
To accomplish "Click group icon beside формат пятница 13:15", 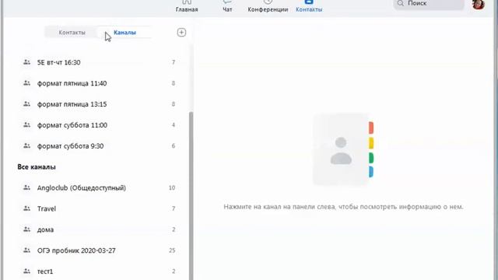I will click(27, 103).
